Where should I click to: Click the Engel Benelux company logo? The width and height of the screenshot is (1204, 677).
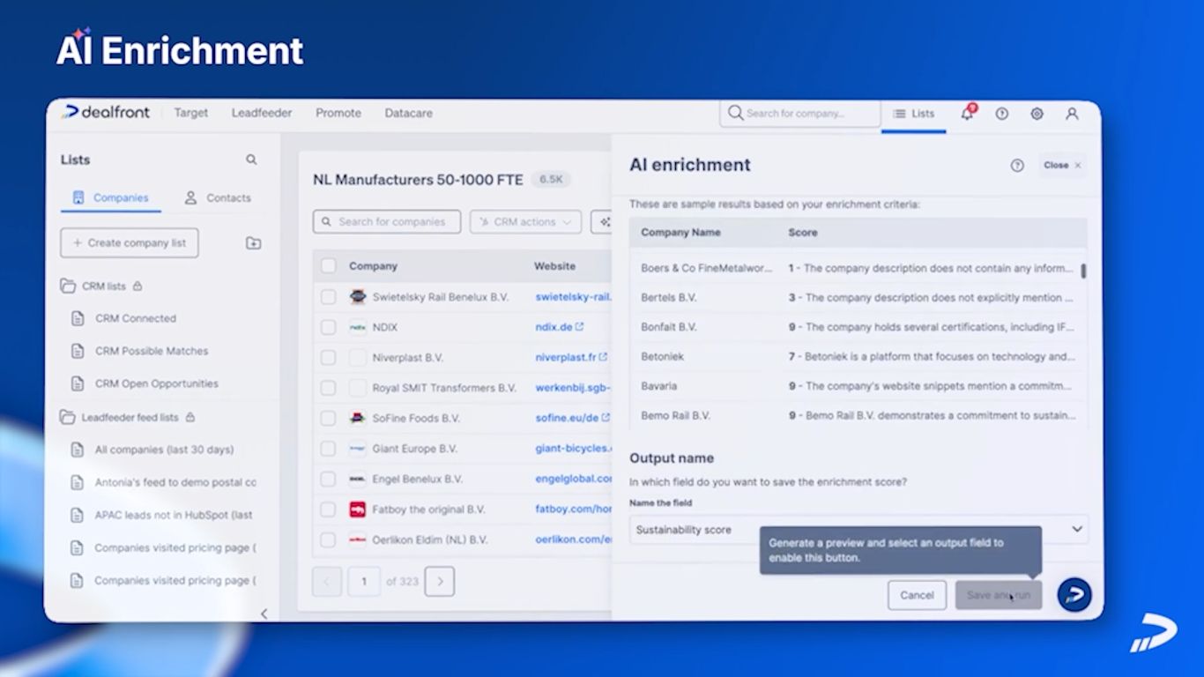[x=358, y=479]
